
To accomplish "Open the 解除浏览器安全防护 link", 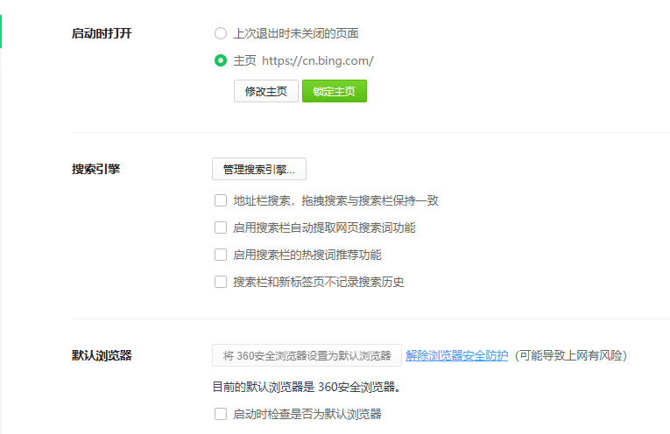I will click(456, 355).
